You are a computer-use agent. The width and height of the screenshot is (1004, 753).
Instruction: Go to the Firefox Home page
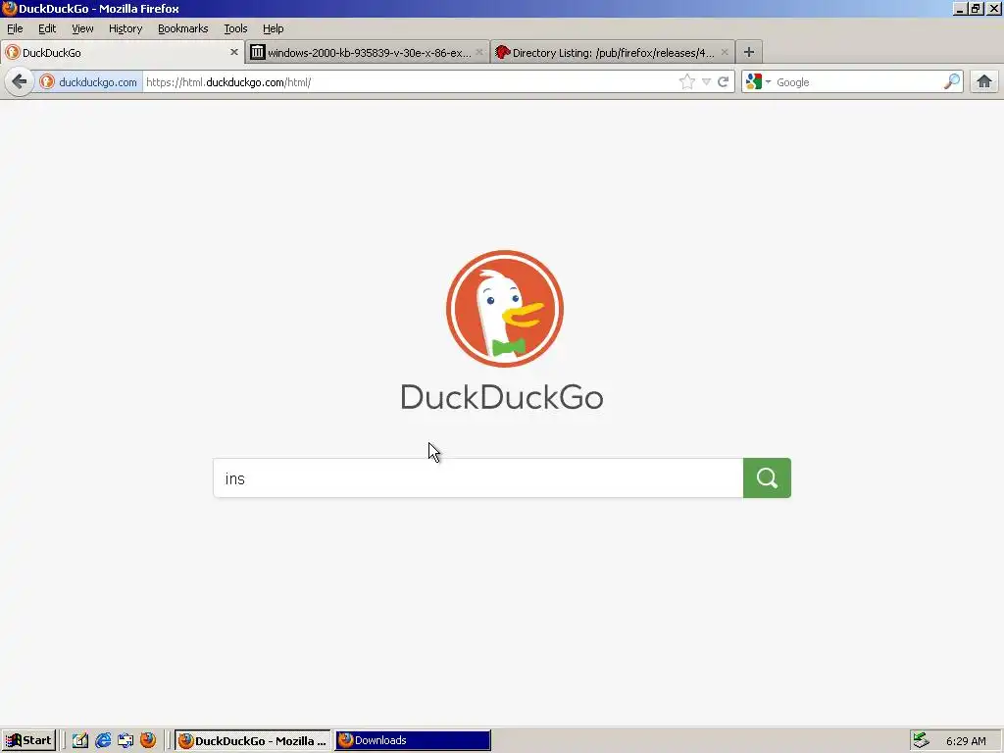pyautogui.click(x=984, y=82)
